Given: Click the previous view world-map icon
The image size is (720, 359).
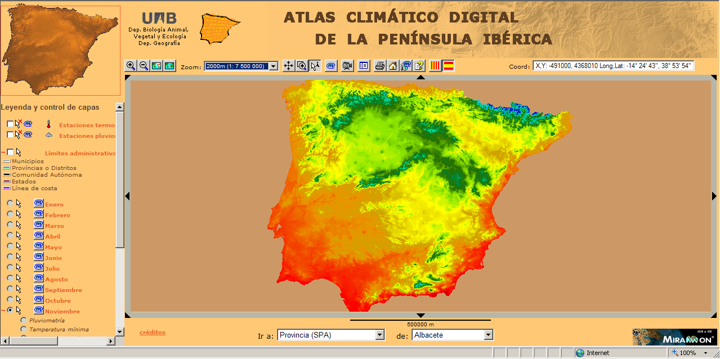Looking at the screenshot, I should pyautogui.click(x=156, y=66).
